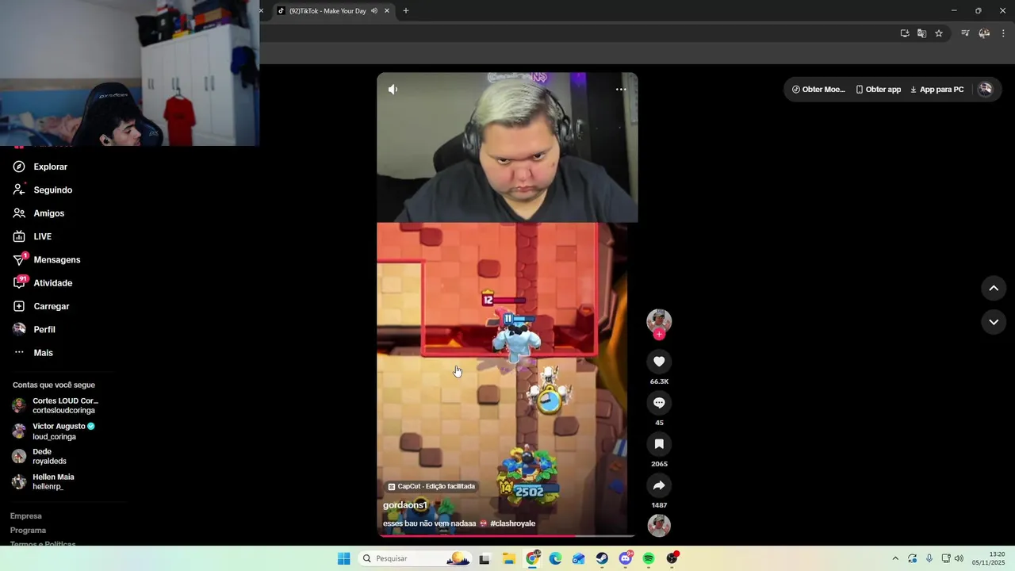Open File Explorer from taskbar

[x=509, y=559]
